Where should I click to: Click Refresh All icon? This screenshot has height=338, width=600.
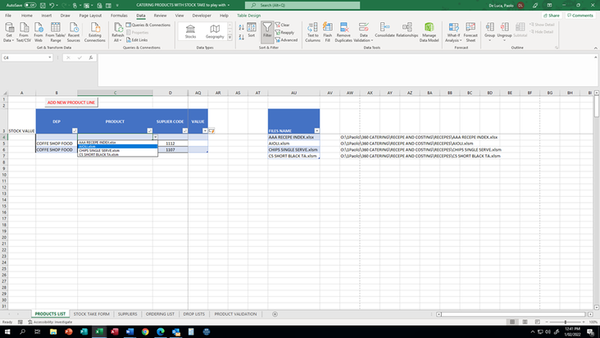[x=118, y=32]
